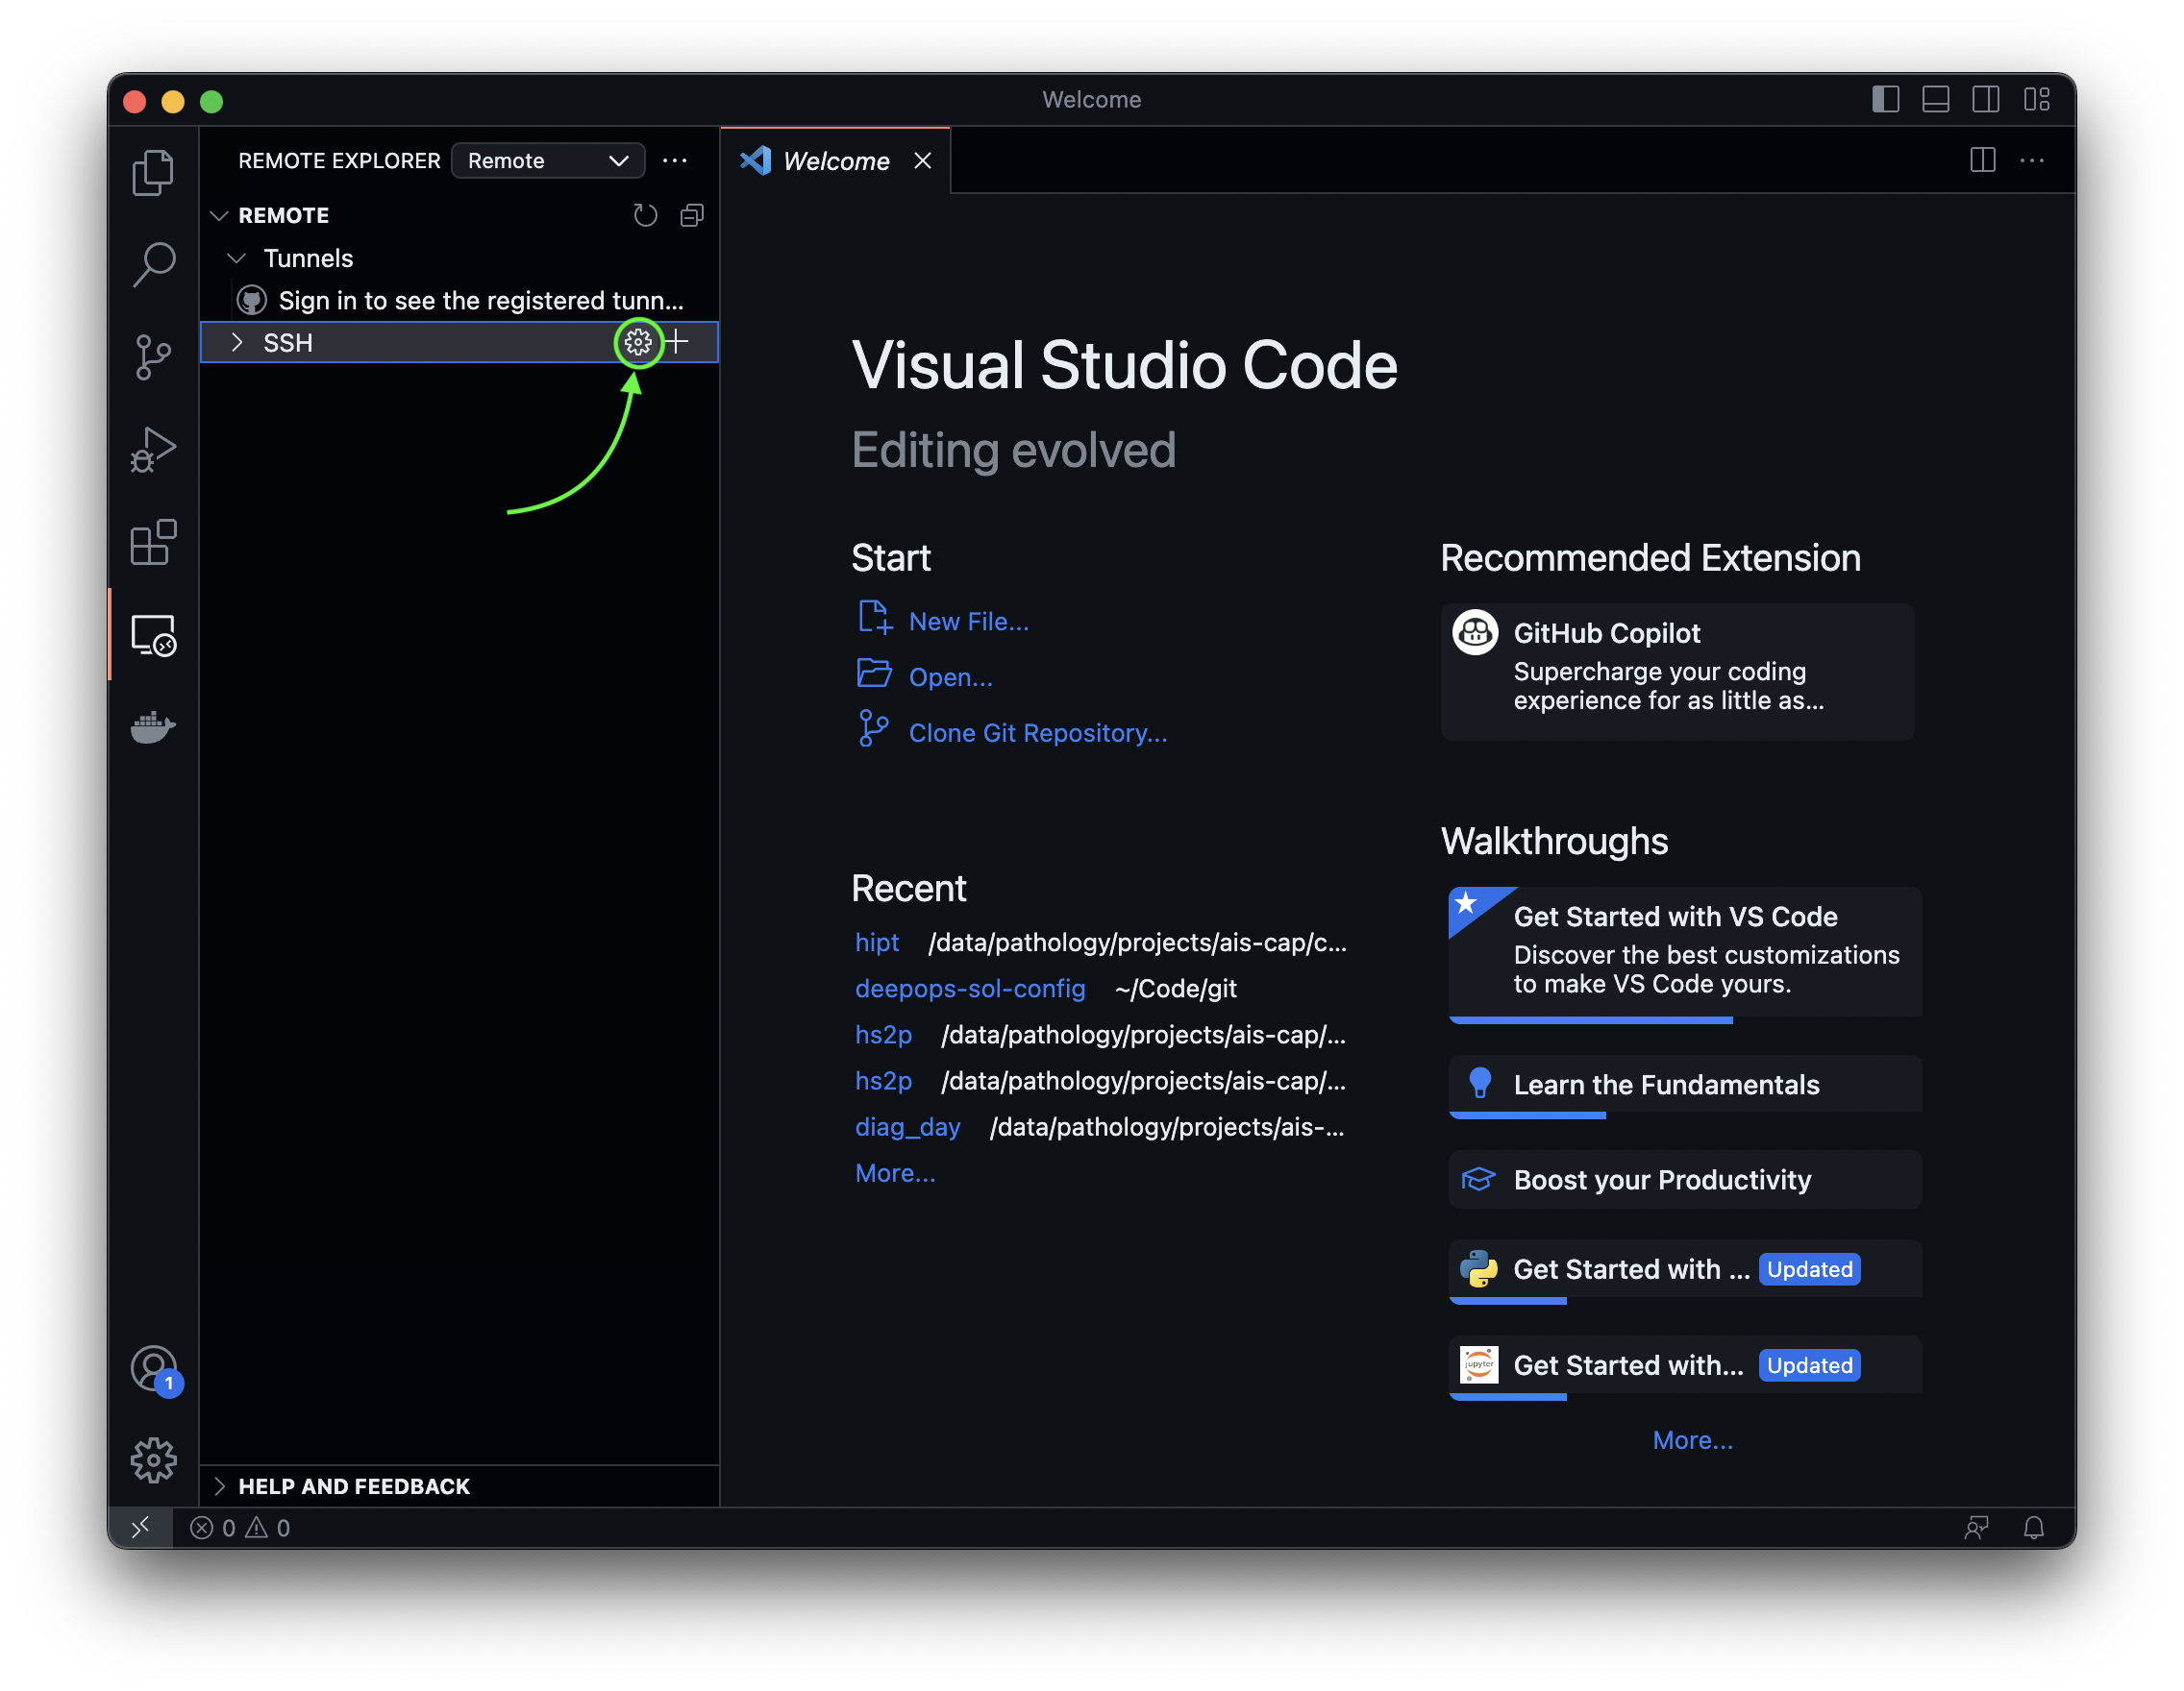This screenshot has height=1691, width=2184.
Task: Open editor more actions ellipsis
Action: (2032, 159)
